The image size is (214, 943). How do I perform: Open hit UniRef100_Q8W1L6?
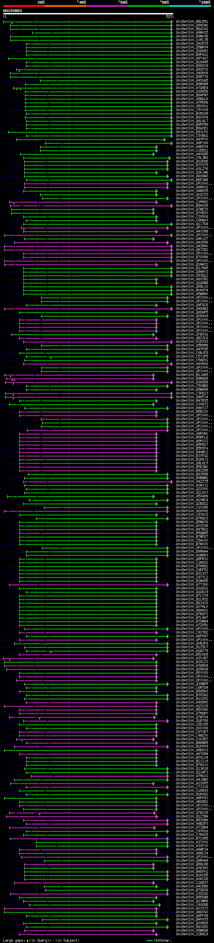pyautogui.click(x=192, y=99)
